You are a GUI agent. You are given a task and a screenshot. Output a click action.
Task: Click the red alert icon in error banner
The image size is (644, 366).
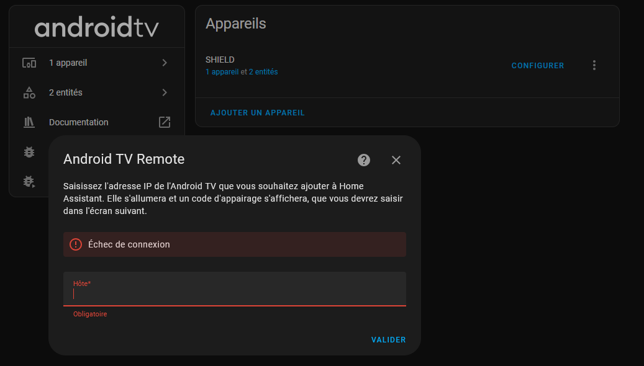(76, 244)
